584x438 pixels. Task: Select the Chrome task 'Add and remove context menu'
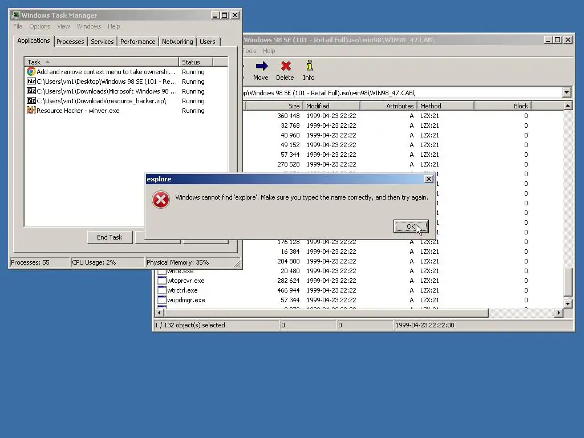click(x=126, y=72)
